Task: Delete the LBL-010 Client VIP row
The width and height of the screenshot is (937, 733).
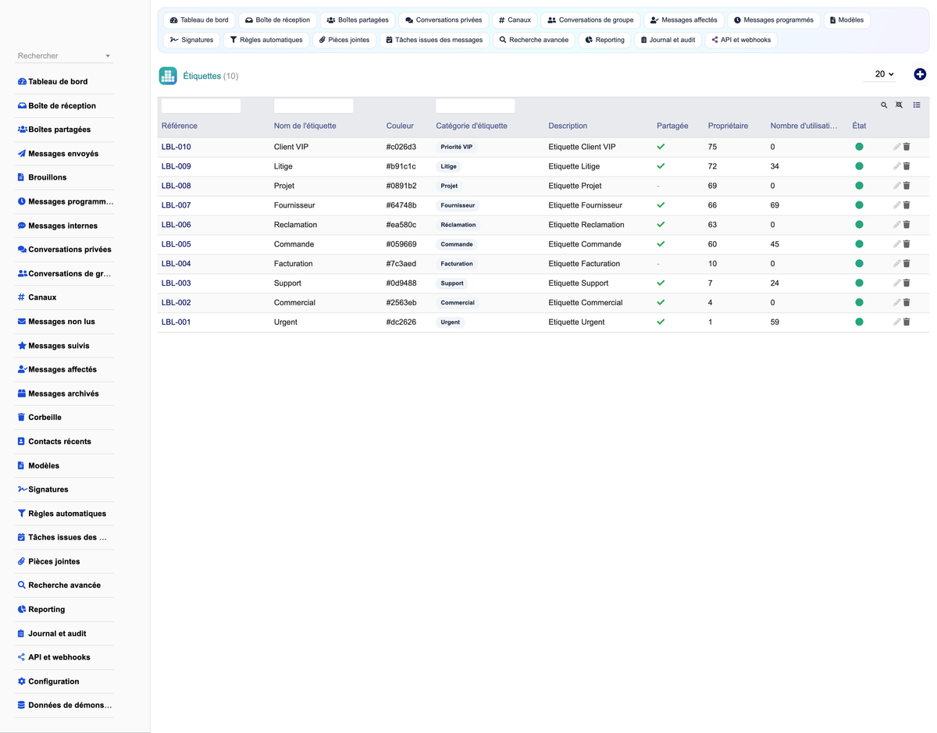Action: click(907, 147)
